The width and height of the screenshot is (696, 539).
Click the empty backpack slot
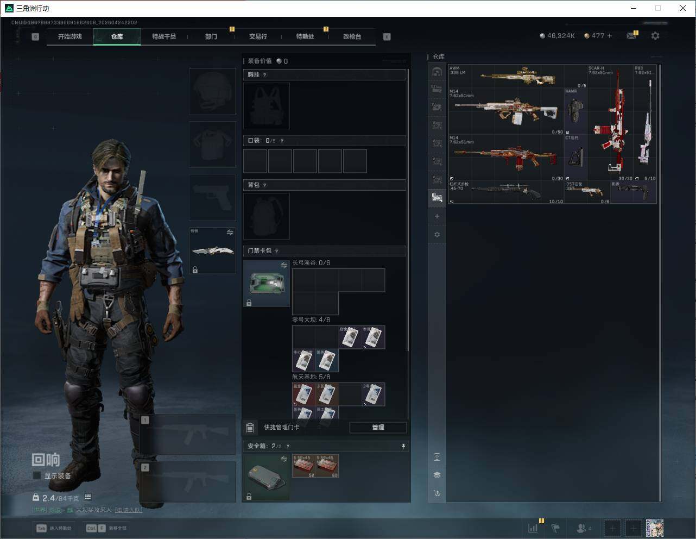click(x=267, y=216)
